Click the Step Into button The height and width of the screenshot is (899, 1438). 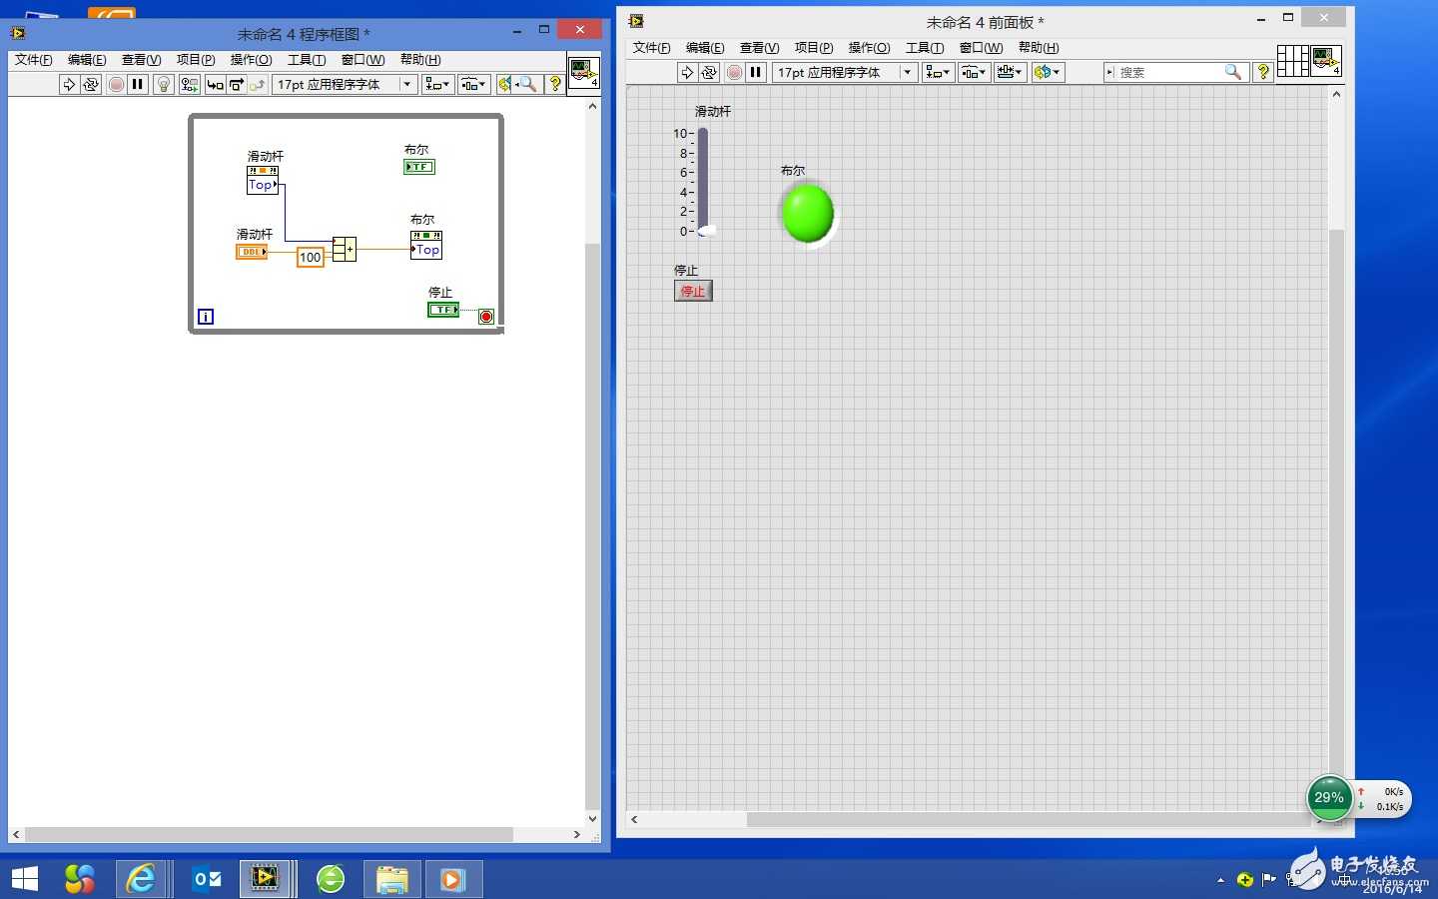[x=215, y=85]
